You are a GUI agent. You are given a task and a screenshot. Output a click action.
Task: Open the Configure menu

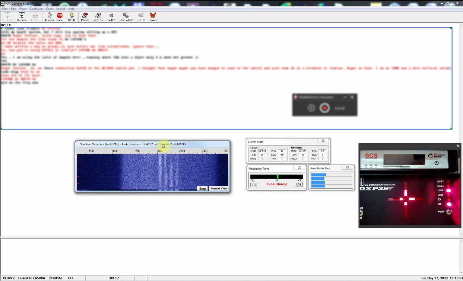[36, 9]
